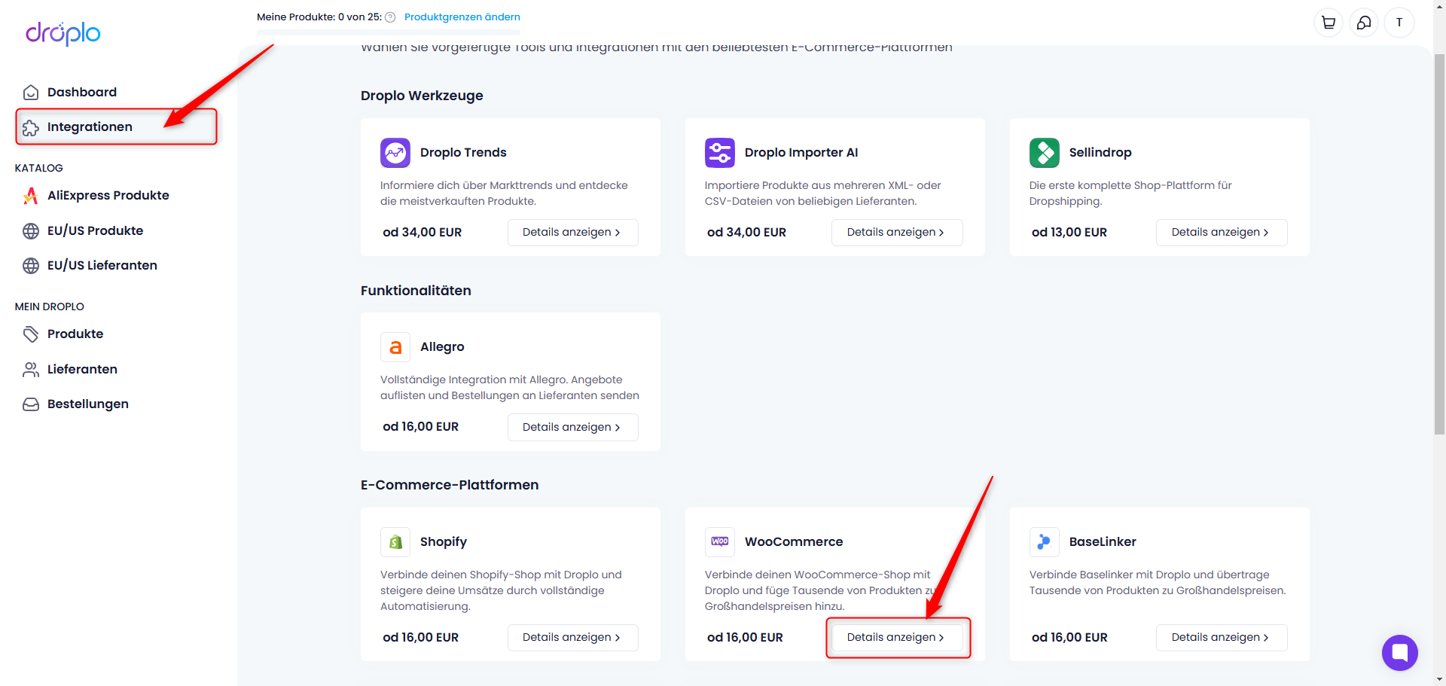
Task: Show details for Shopify
Action: point(572,637)
